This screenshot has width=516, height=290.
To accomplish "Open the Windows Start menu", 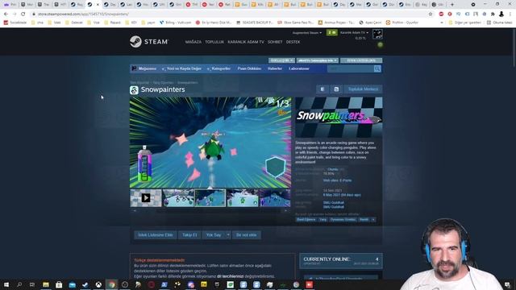I will point(6,284).
